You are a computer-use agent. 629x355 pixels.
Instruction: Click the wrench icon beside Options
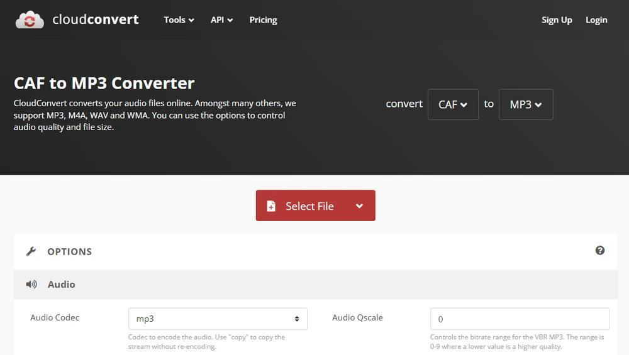[31, 251]
